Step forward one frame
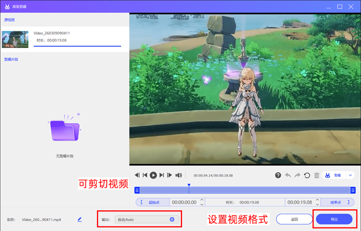The height and width of the screenshot is (231, 361). (x=170, y=175)
